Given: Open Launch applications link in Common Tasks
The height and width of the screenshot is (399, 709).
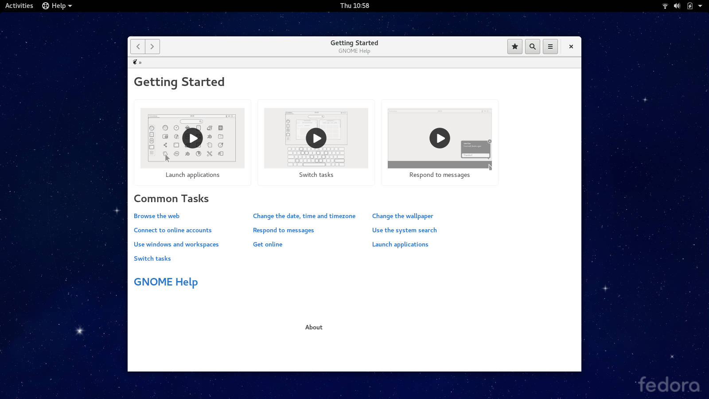Looking at the screenshot, I should 400,244.
